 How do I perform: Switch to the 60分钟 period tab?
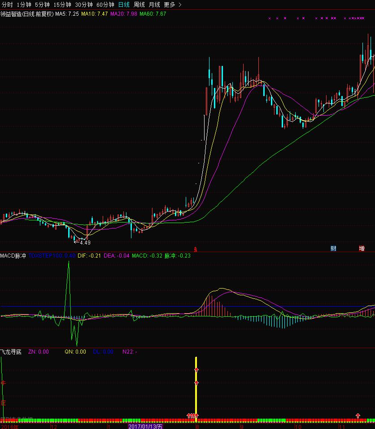pos(105,4)
